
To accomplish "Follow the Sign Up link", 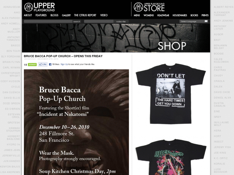I will [x=64, y=64].
